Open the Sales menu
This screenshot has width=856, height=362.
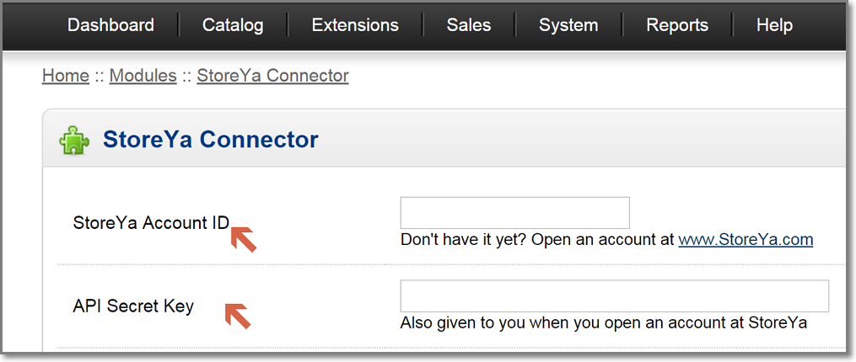click(469, 25)
